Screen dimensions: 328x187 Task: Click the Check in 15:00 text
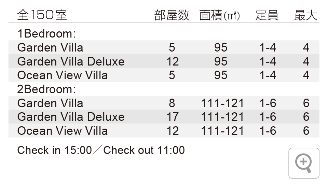pos(54,150)
